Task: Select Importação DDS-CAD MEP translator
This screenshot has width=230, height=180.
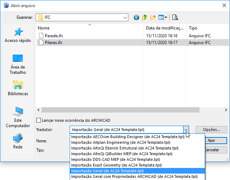Action: [137, 159]
